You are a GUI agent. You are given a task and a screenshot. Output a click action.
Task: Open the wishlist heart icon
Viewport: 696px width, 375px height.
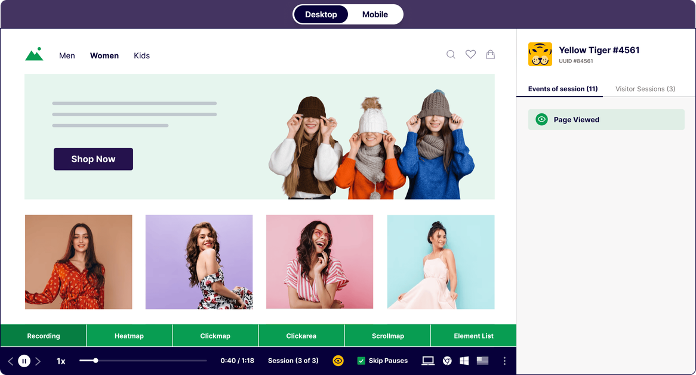pos(470,55)
